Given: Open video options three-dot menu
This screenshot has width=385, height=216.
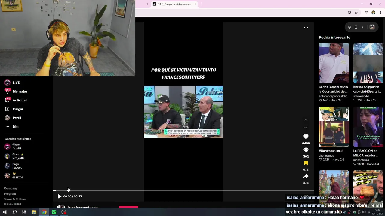Looking at the screenshot, I should (306, 28).
